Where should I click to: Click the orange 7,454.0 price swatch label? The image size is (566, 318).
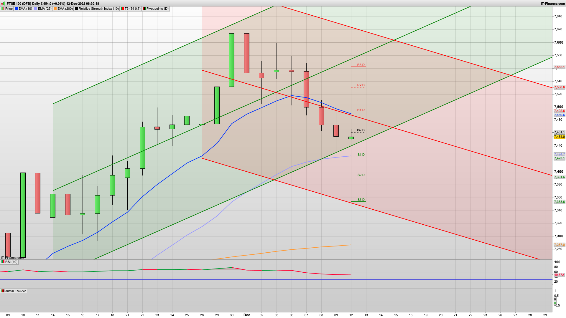pyautogui.click(x=559, y=137)
